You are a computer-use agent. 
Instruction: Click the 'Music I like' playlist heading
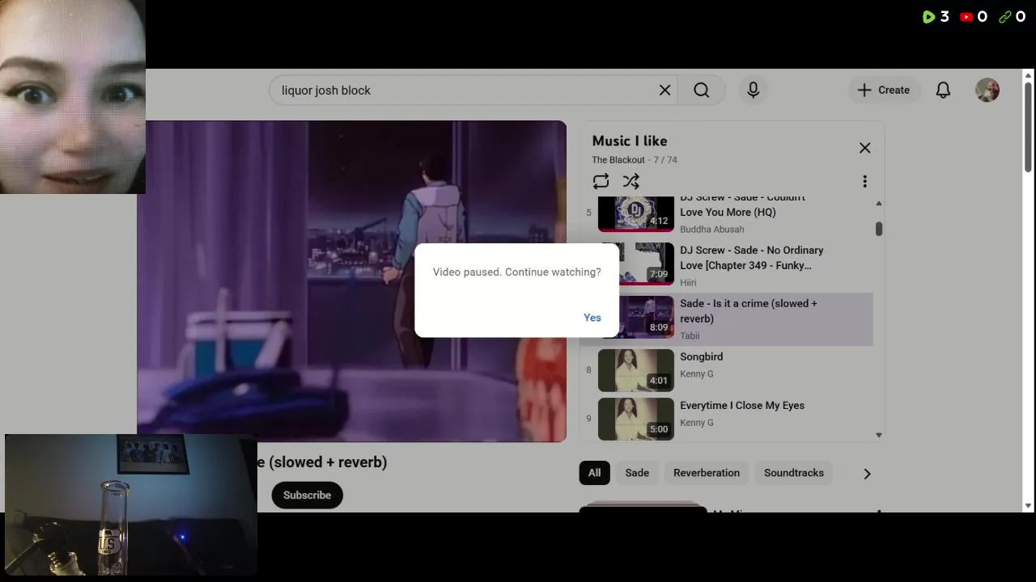point(630,141)
